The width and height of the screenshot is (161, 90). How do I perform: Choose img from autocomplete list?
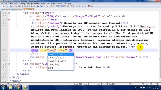pos(61,68)
